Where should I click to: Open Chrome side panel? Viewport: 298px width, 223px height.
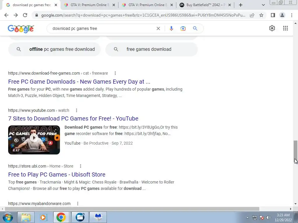tap(273, 15)
